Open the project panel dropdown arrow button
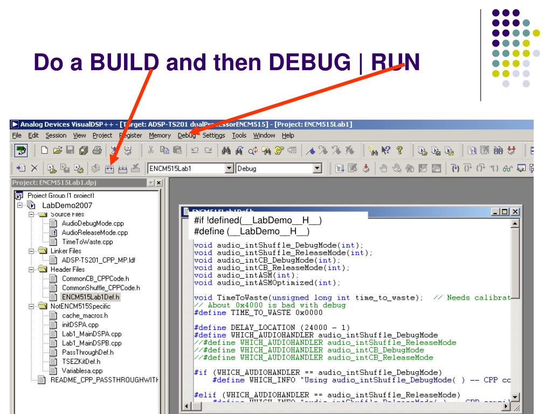Viewport: 552px width, 414px height. click(151, 183)
